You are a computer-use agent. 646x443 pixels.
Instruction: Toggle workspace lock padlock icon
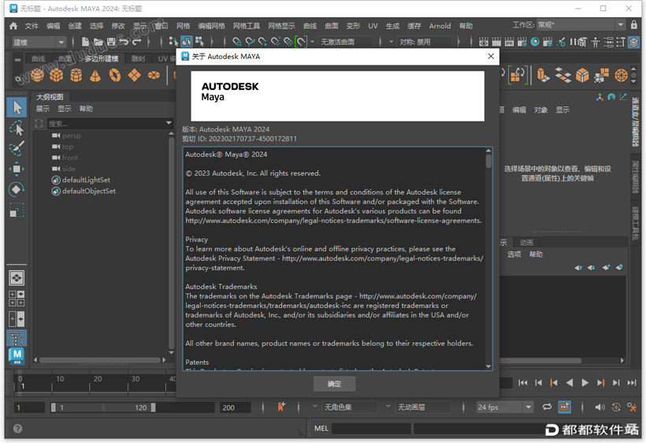[x=634, y=25]
